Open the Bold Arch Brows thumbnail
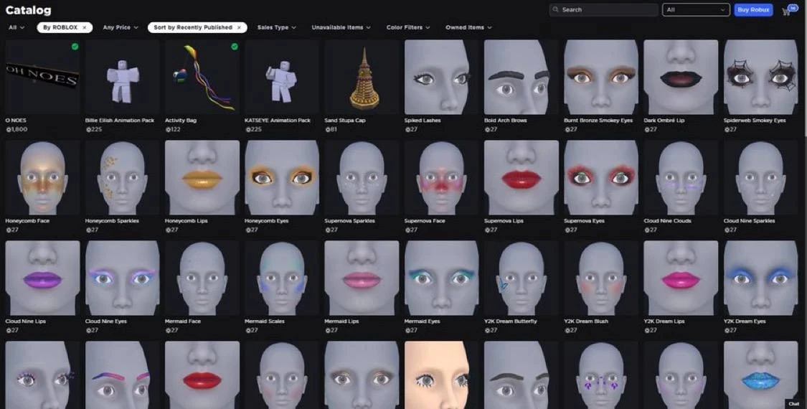This screenshot has height=409, width=807. click(x=522, y=77)
